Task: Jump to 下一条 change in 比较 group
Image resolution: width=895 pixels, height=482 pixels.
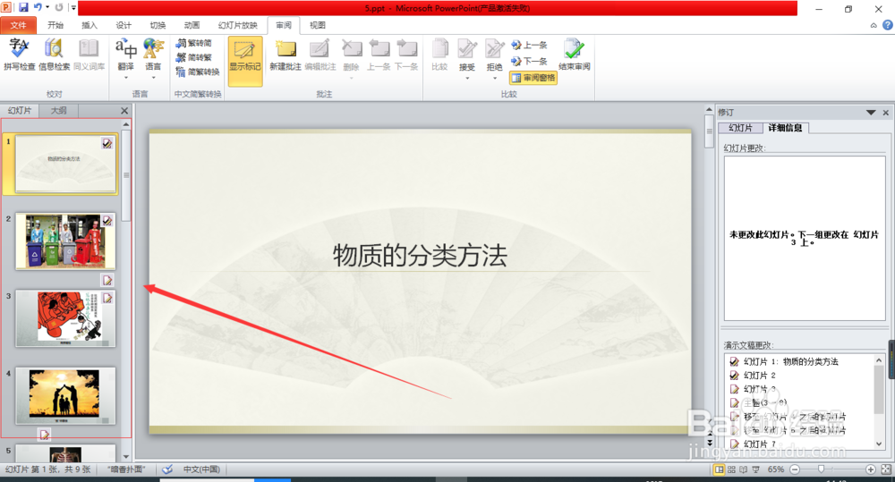Action: [529, 61]
